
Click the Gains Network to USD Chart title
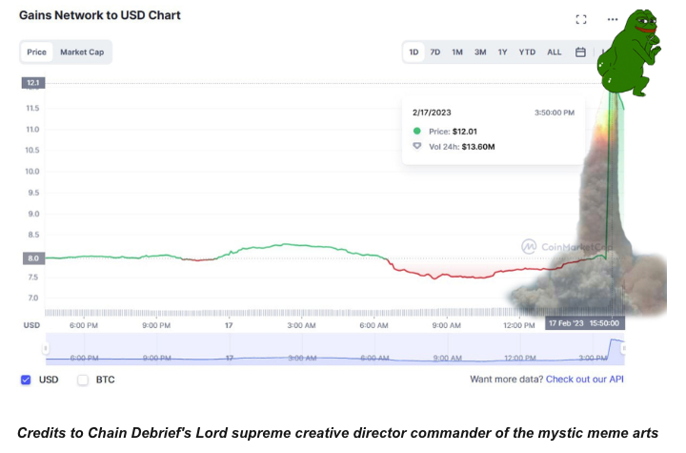100,15
